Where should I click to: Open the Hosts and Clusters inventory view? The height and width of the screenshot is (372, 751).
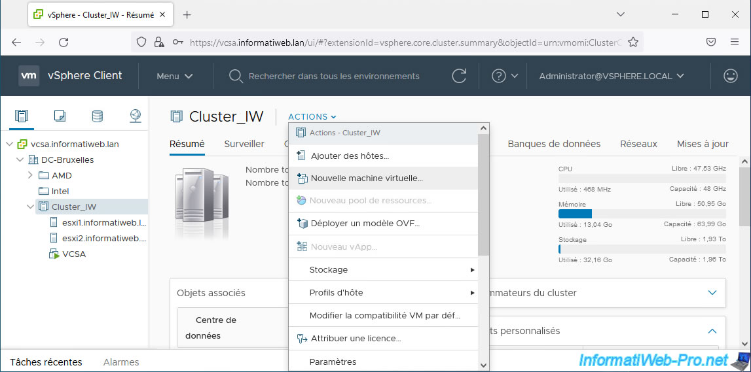22,116
